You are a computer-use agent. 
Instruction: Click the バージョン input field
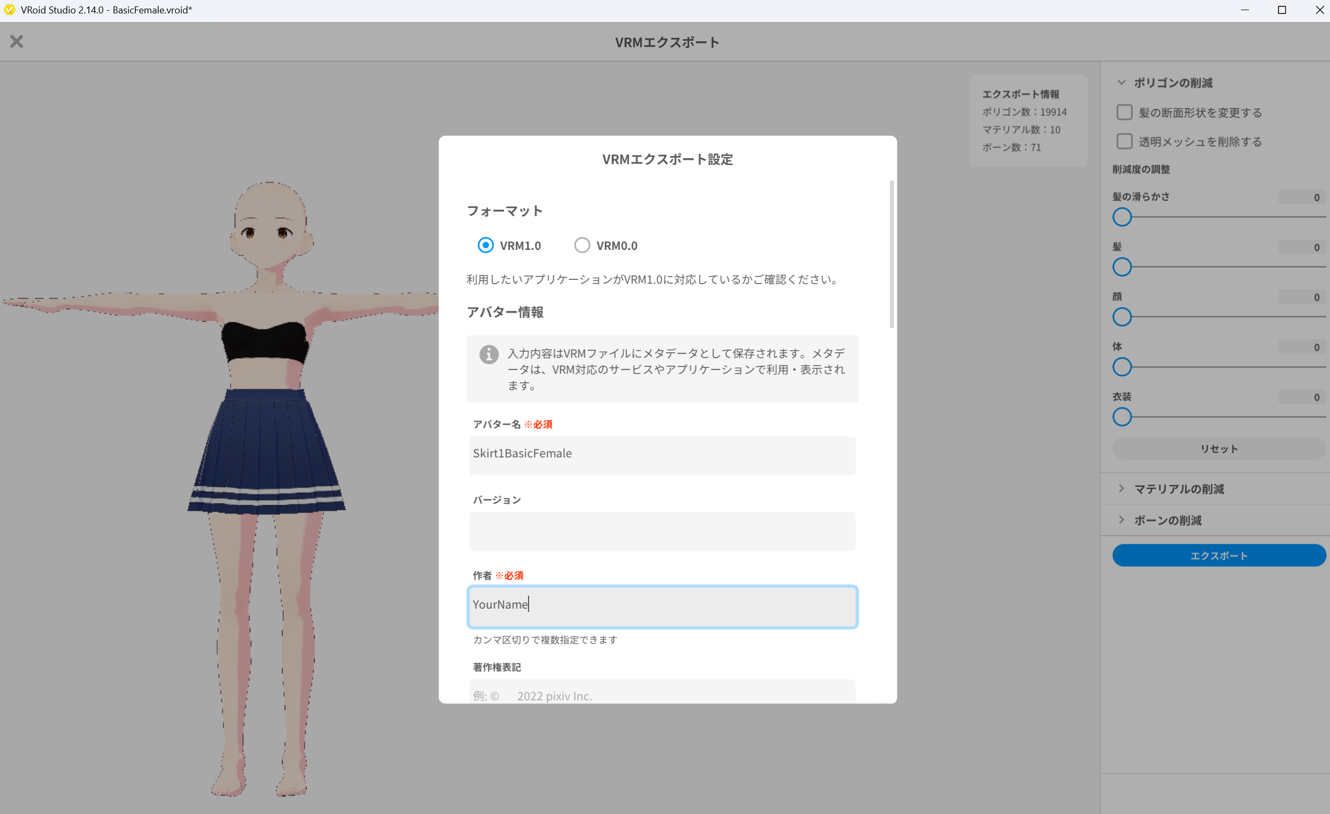662,531
